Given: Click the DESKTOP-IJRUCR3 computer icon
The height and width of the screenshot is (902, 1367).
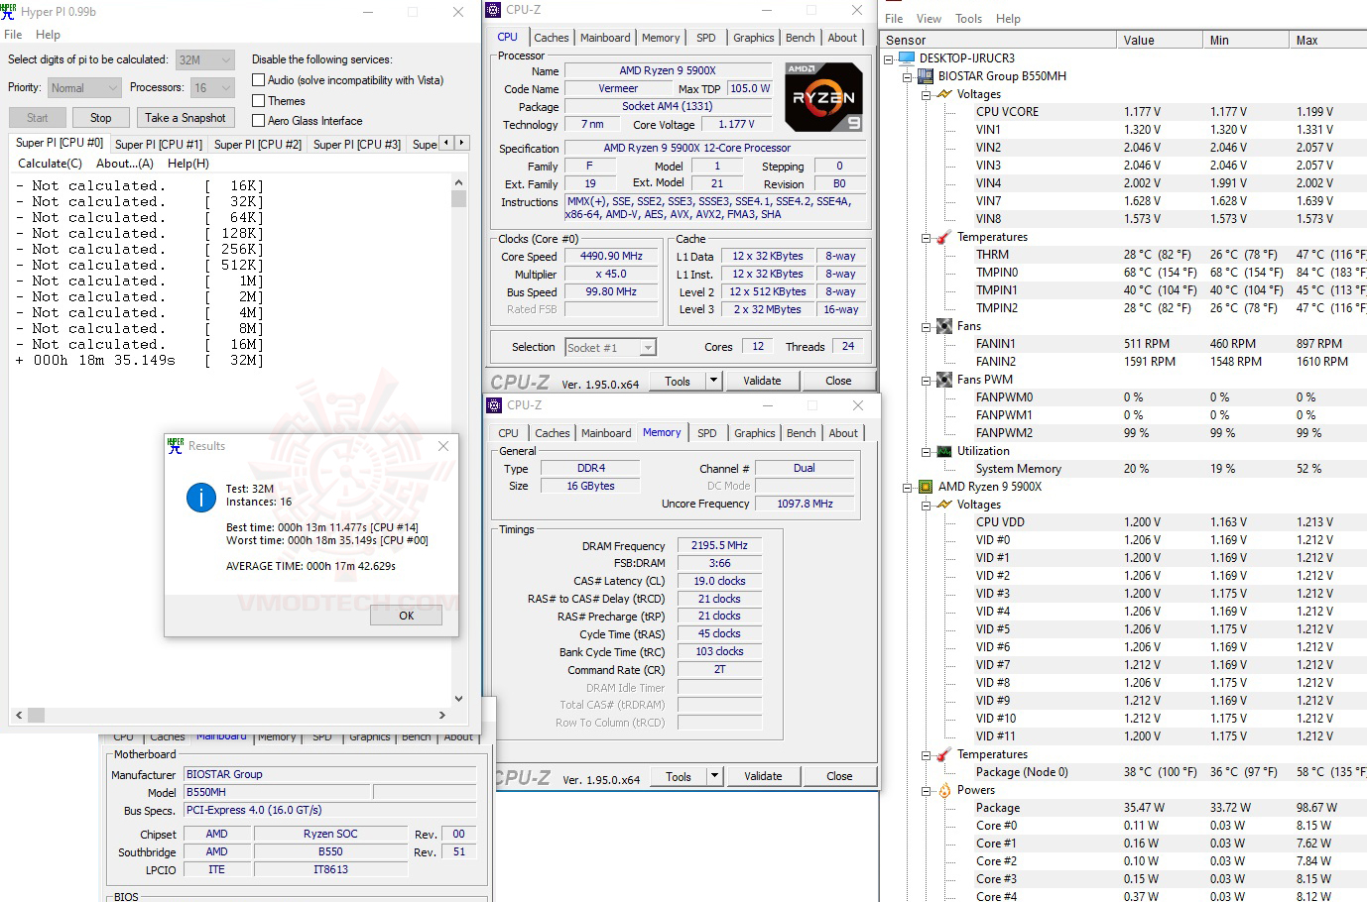Looking at the screenshot, I should coord(907,58).
